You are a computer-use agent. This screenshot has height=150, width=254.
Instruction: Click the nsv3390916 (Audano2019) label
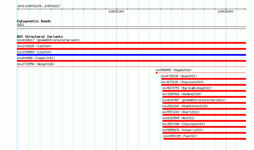[x=182, y=94]
